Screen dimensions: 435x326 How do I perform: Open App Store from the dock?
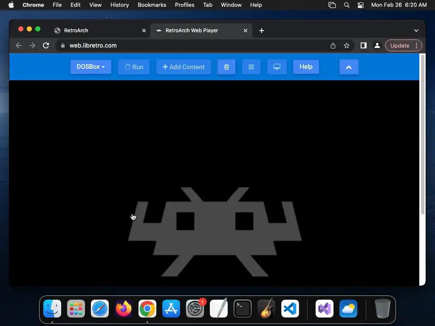[171, 309]
